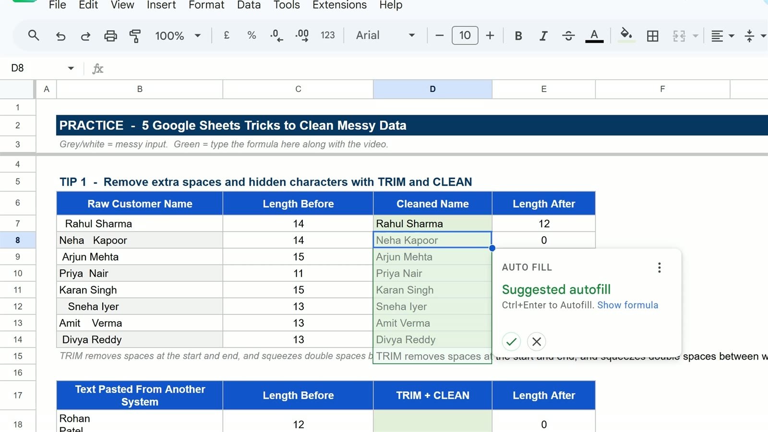The image size is (768, 432).
Task: Open the fill color picker
Action: 626,35
